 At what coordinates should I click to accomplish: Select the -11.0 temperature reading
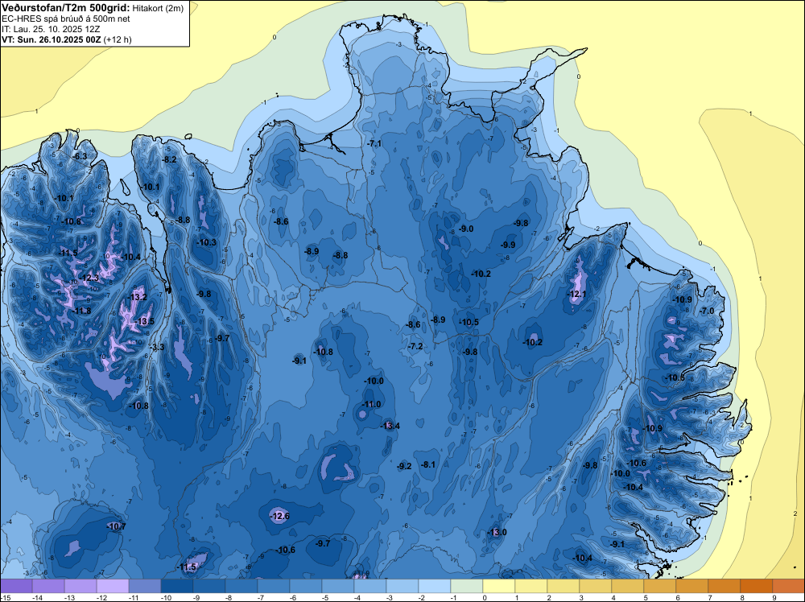(371, 404)
